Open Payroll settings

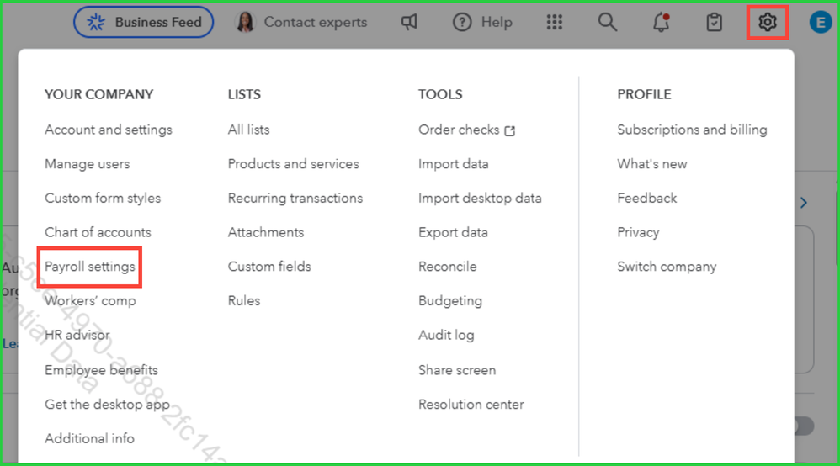tap(89, 267)
